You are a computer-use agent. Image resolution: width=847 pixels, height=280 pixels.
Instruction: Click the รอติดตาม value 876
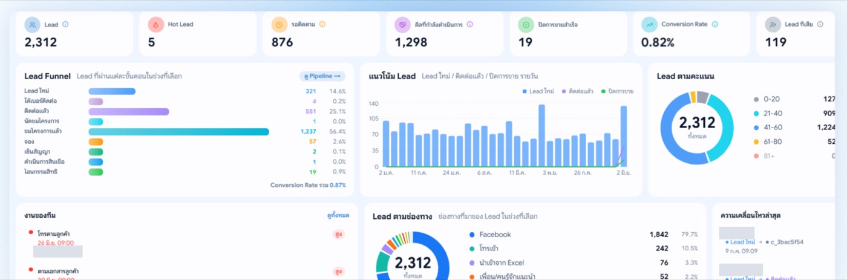(282, 42)
